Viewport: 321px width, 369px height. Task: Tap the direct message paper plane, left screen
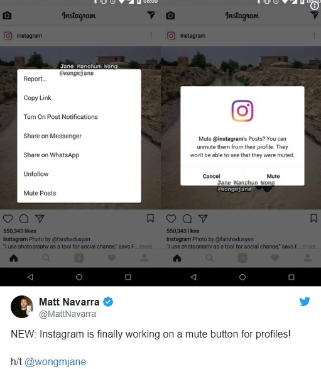[x=151, y=15]
